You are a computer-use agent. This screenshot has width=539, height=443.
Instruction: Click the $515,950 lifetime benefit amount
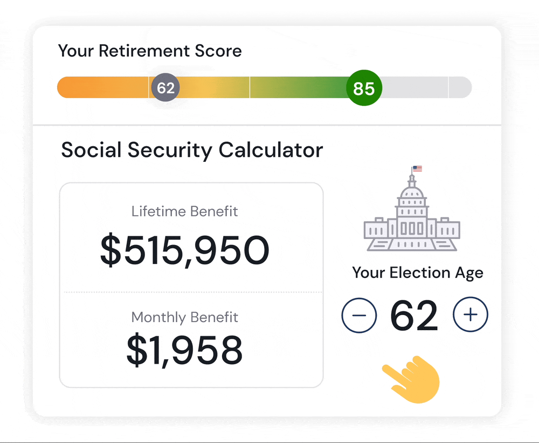[x=184, y=250]
